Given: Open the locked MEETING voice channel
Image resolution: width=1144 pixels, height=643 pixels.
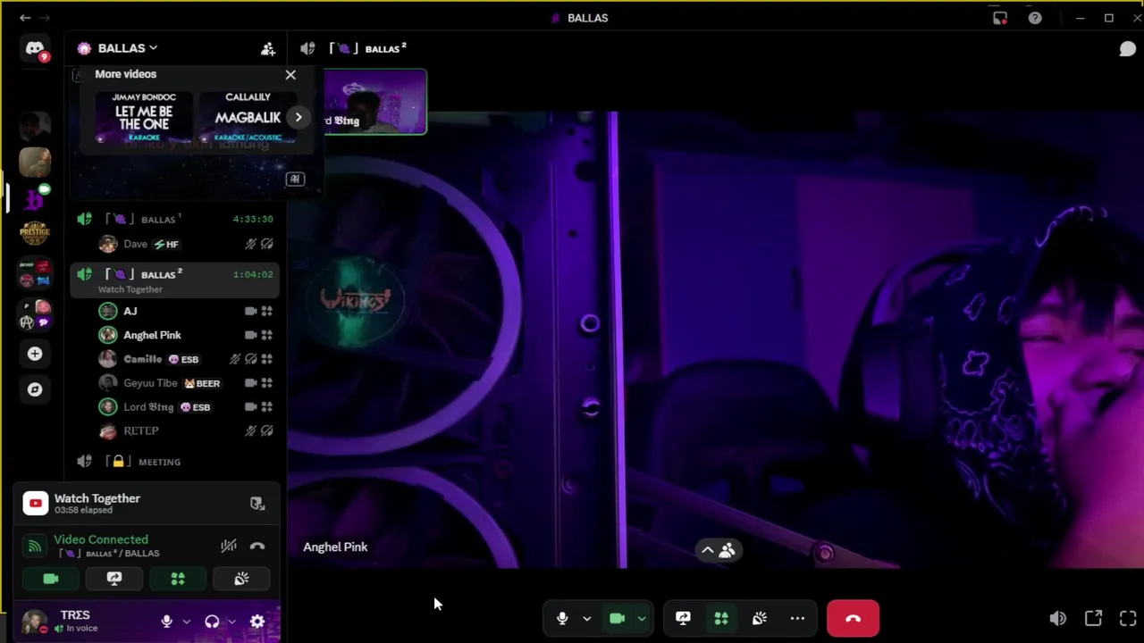Looking at the screenshot, I should point(175,462).
